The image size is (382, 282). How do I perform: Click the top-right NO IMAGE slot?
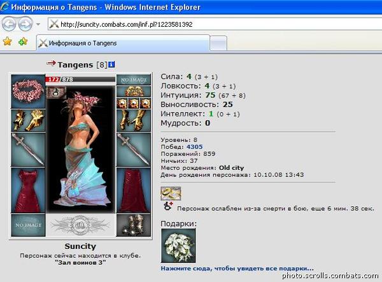click(134, 80)
